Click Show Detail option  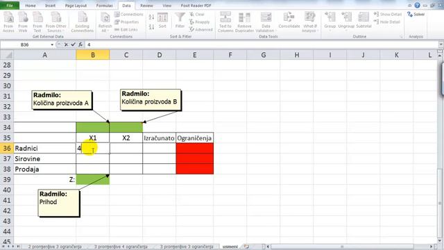point(388,14)
